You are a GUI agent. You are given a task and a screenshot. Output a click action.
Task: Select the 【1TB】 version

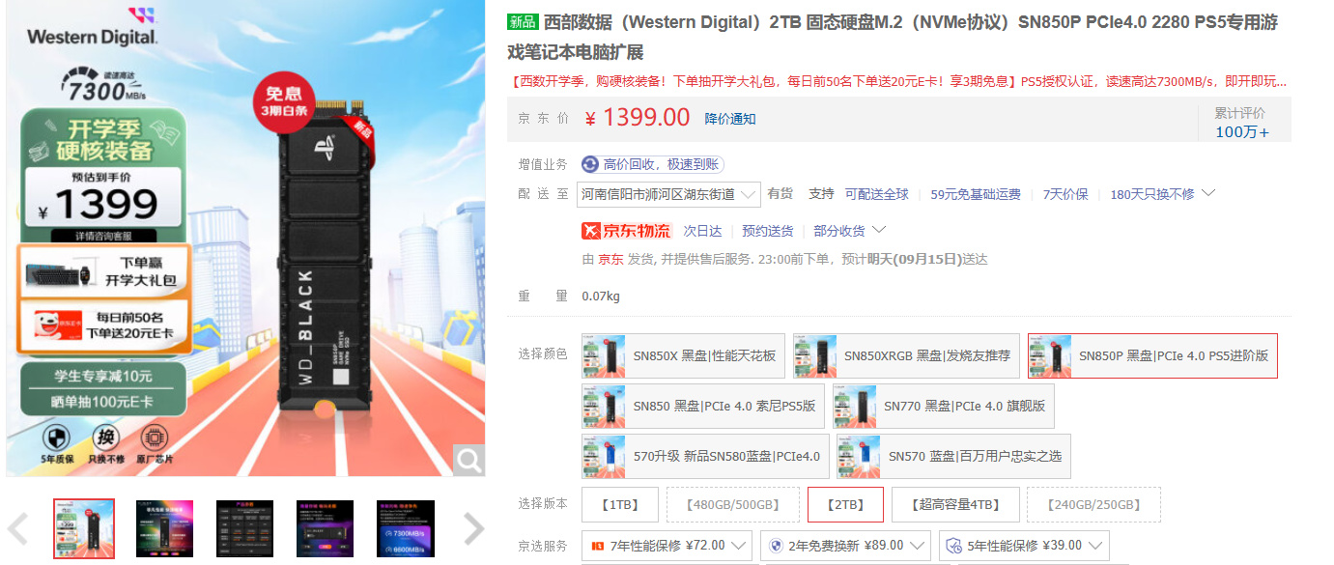(619, 504)
